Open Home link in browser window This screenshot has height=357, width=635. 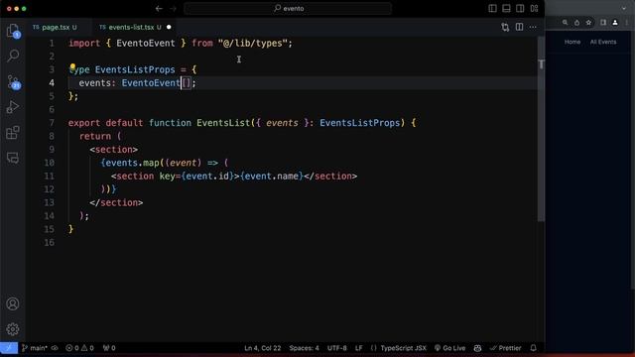pos(572,42)
